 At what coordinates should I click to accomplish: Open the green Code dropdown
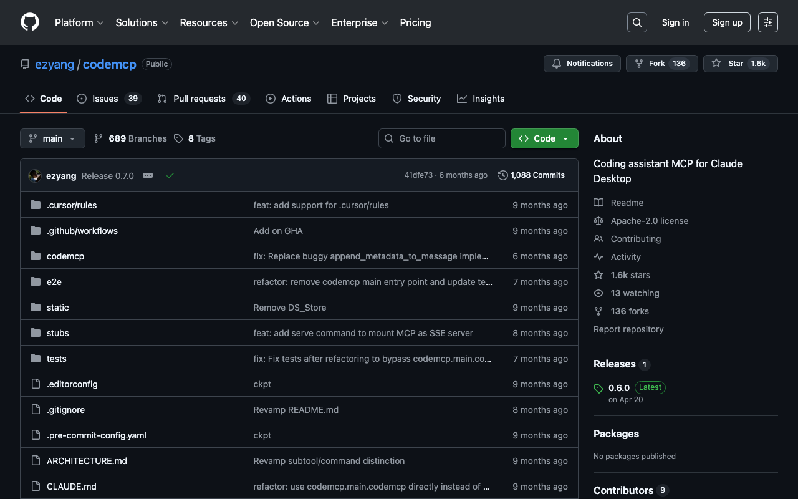[x=544, y=138]
